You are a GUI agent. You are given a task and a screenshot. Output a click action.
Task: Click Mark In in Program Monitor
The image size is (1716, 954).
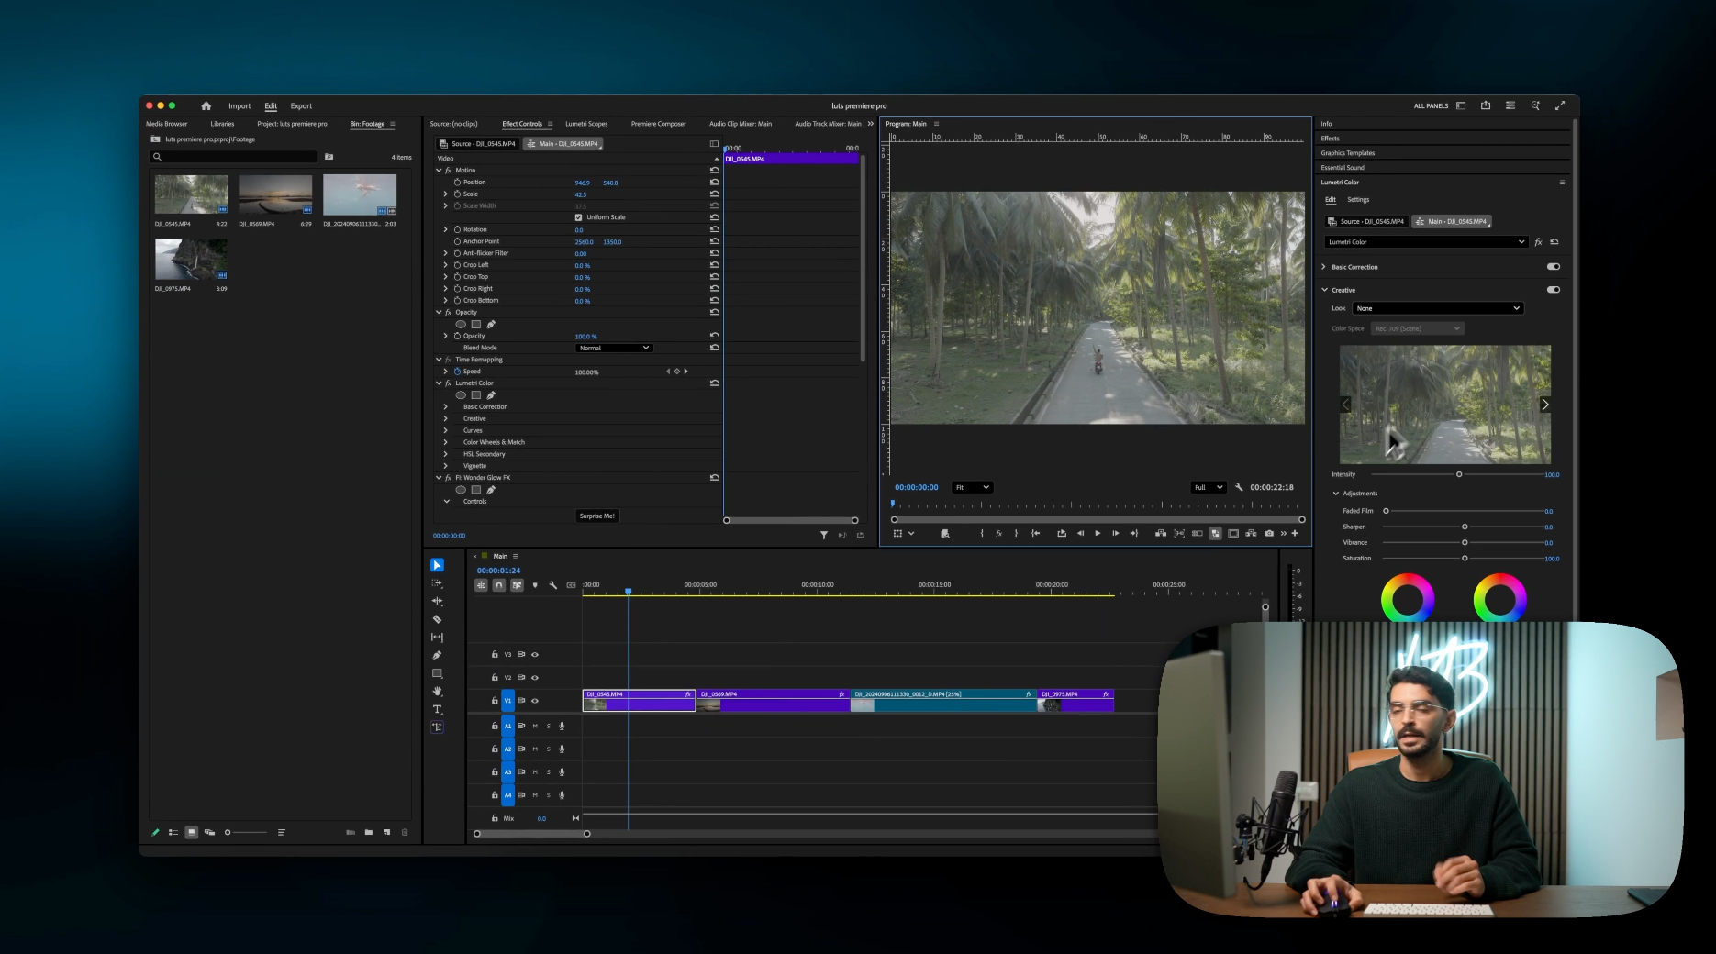982,533
